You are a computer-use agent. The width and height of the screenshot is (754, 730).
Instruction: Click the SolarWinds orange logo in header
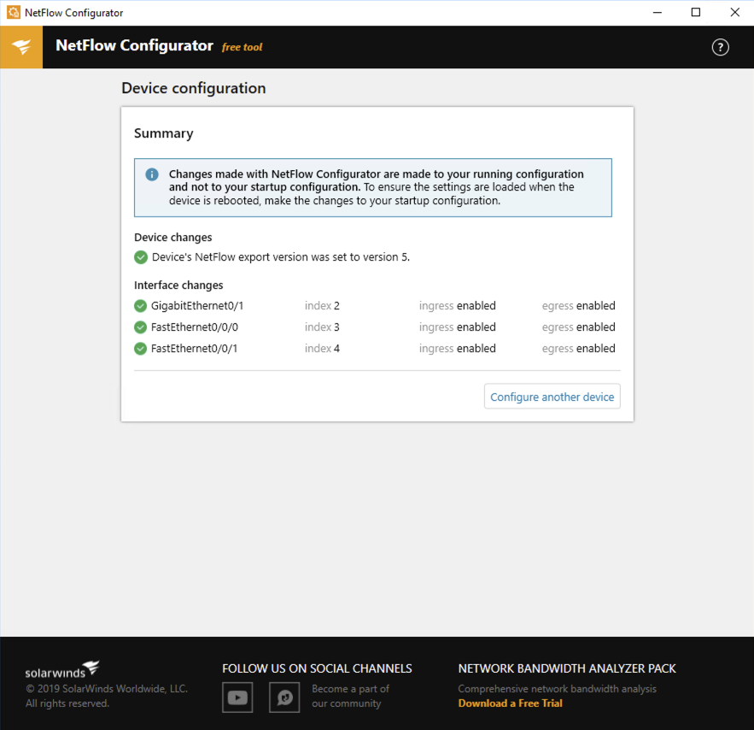point(21,47)
